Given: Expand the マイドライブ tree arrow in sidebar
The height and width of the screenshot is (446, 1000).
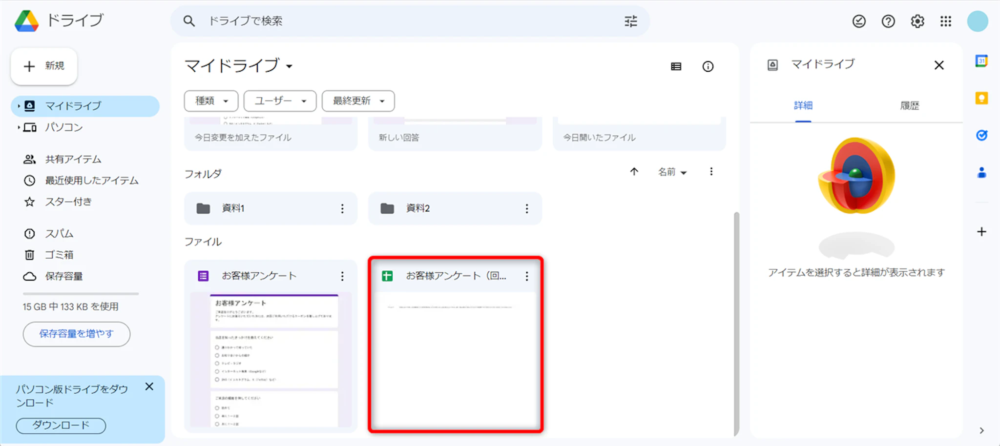Looking at the screenshot, I should (19, 106).
